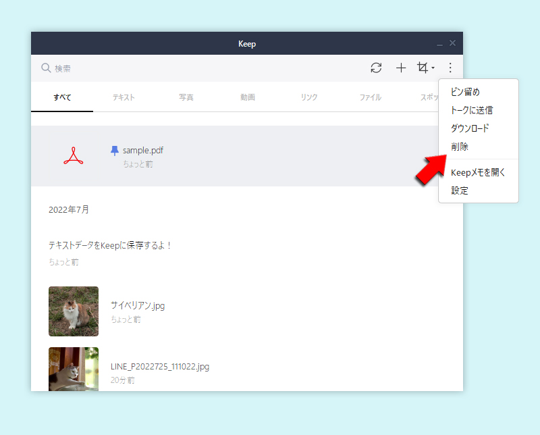Click the red PDF icon for sample.pdf
540x435 pixels.
tap(73, 154)
